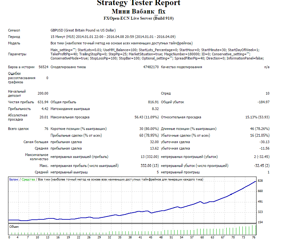Select absolute drawdown value 20.01
The width and height of the screenshot is (283, 239).
pyautogui.click(x=44, y=117)
